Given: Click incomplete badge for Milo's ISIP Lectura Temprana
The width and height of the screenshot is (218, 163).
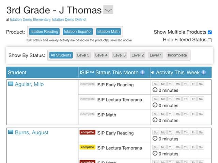Looking at the screenshot, I should 88,99.
